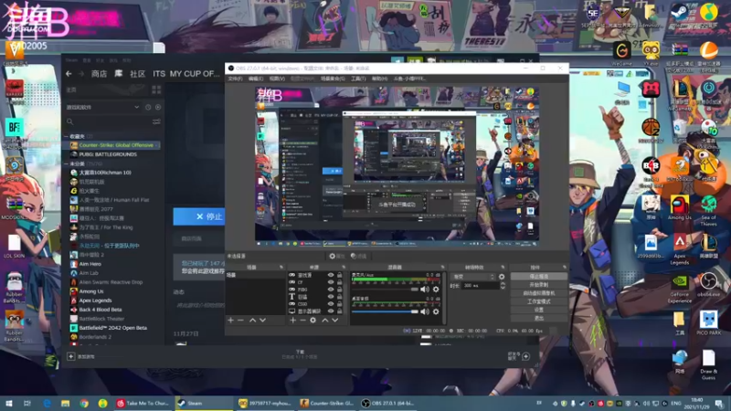Collapse the Uncategorized category in Steam library
Image resolution: width=731 pixels, height=411 pixels.
point(66,164)
